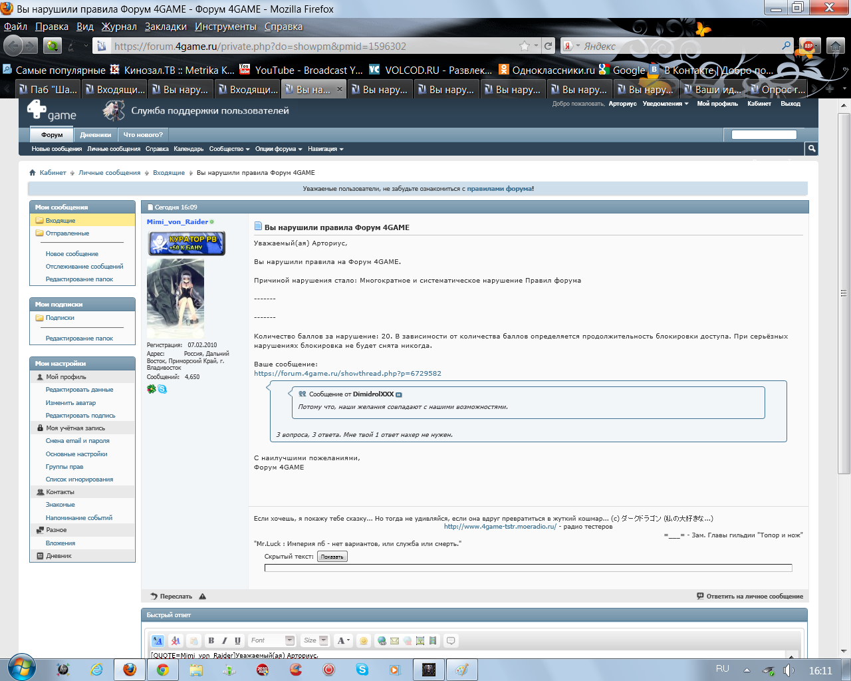Click the Выход link in header
The image size is (851, 681).
790,104
